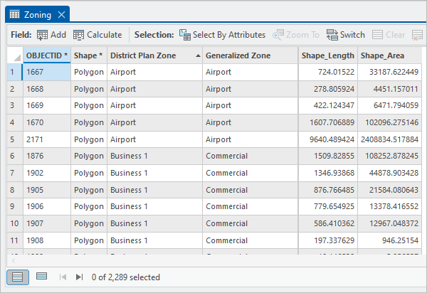
Task: Click Zoom To selection
Action: (296, 34)
